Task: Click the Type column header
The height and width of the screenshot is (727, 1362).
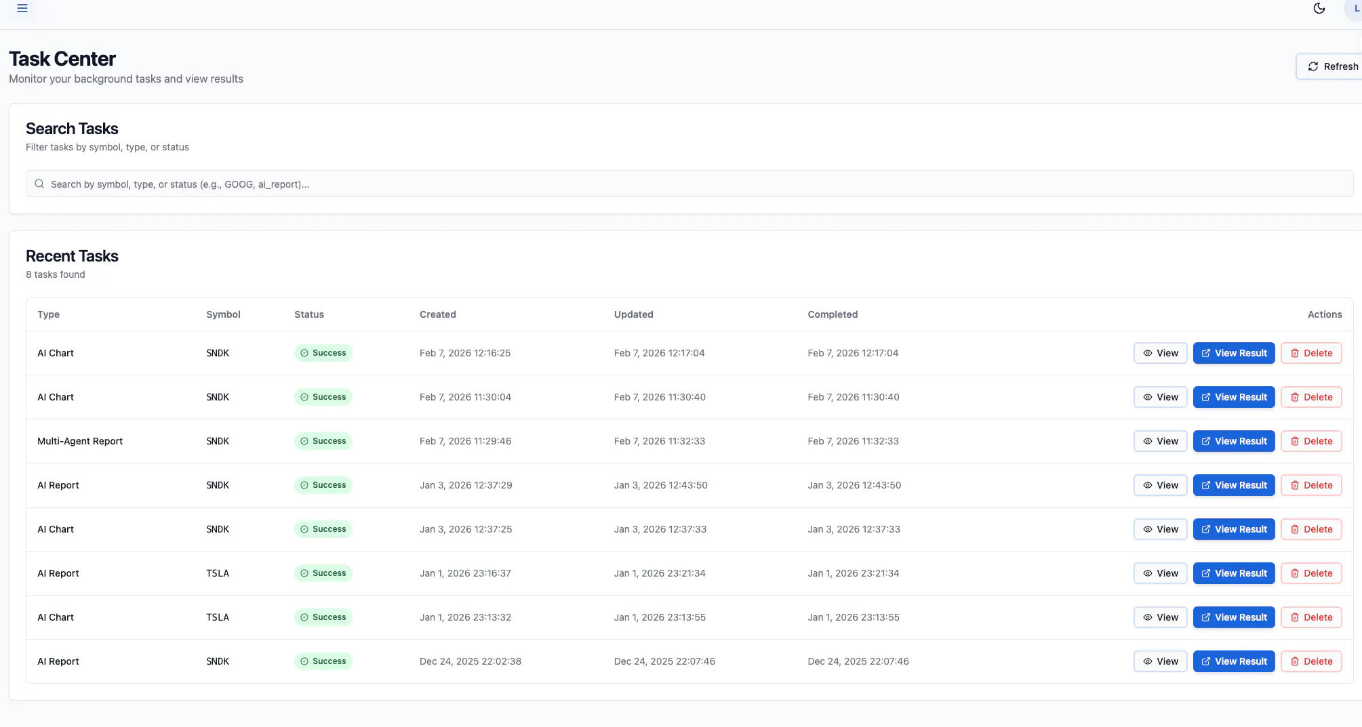Action: [x=49, y=314]
